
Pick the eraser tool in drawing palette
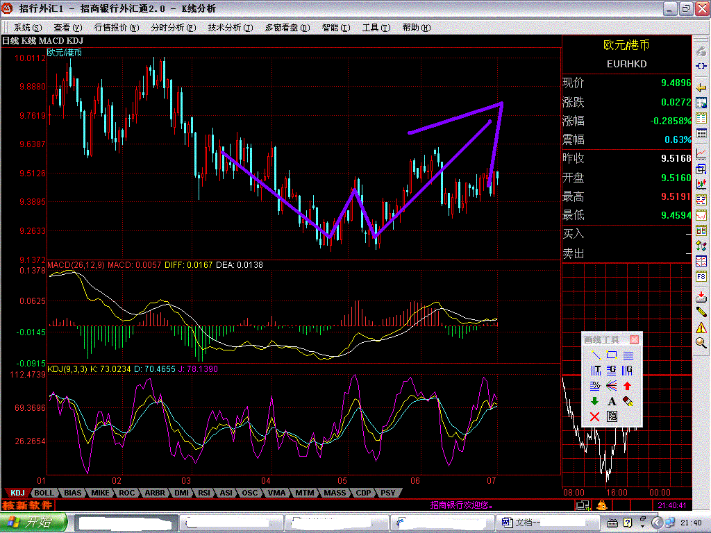coord(628,401)
